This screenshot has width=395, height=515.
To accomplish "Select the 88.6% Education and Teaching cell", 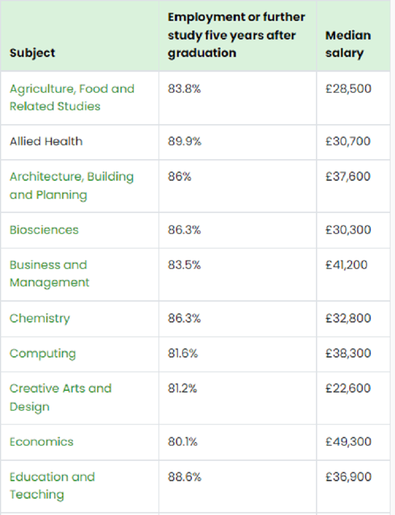I will pyautogui.click(x=184, y=477).
